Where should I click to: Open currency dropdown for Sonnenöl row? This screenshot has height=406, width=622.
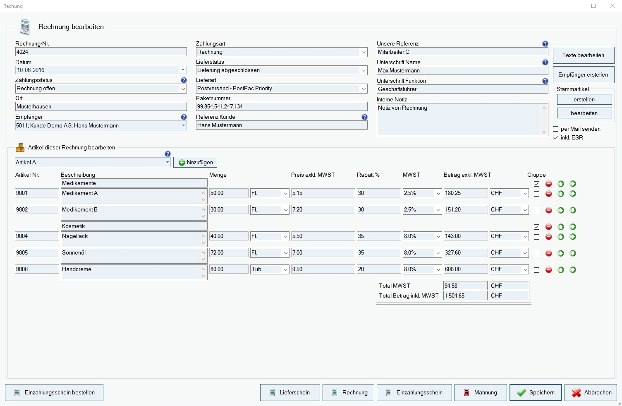525,253
